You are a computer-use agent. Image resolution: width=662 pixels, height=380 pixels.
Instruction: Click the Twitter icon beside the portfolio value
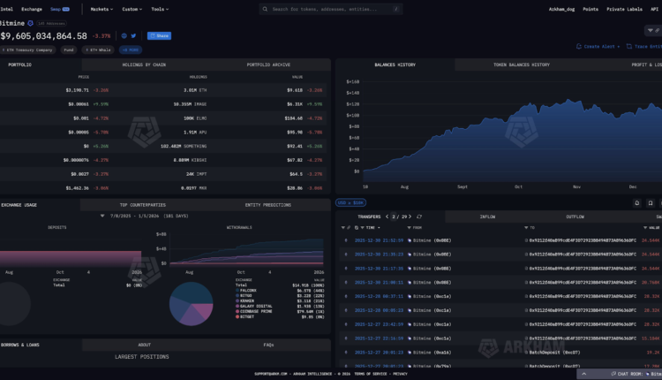click(135, 36)
